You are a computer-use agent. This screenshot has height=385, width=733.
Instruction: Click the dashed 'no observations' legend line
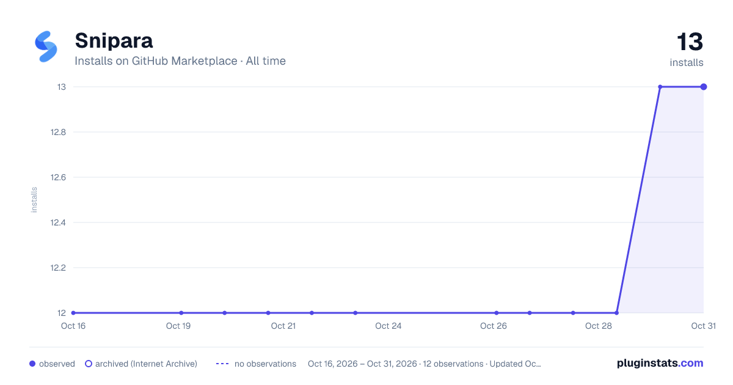pos(222,364)
